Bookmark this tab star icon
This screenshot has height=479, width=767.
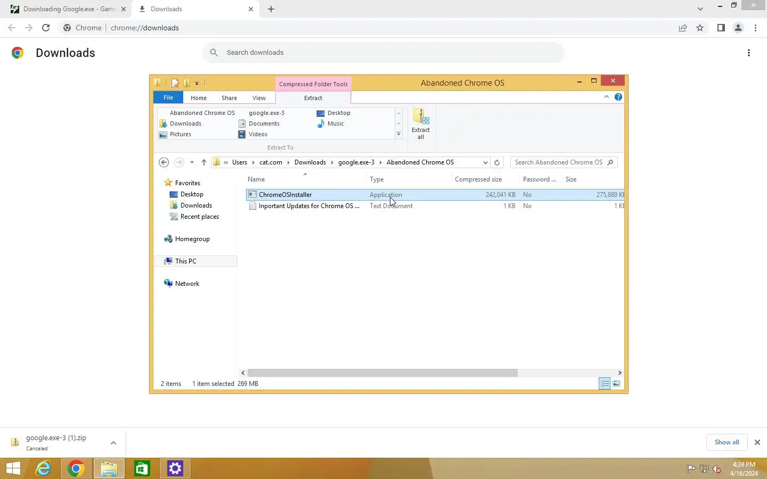(x=700, y=28)
